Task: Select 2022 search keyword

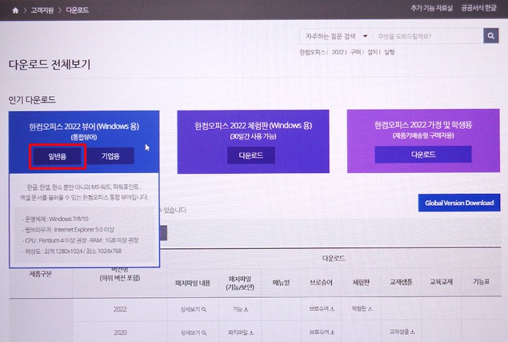Action: (338, 52)
